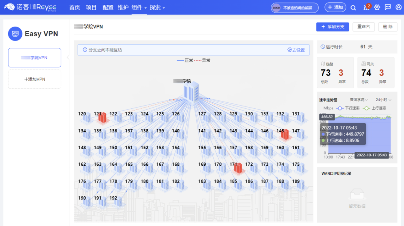Select branch building node 120
Image resolution: width=404 pixels, height=226 pixels.
[x=87, y=118]
